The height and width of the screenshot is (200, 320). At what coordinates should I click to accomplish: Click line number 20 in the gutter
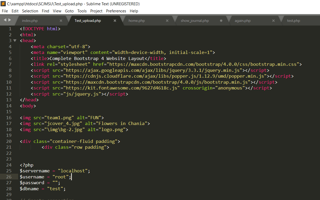[x=9, y=141]
